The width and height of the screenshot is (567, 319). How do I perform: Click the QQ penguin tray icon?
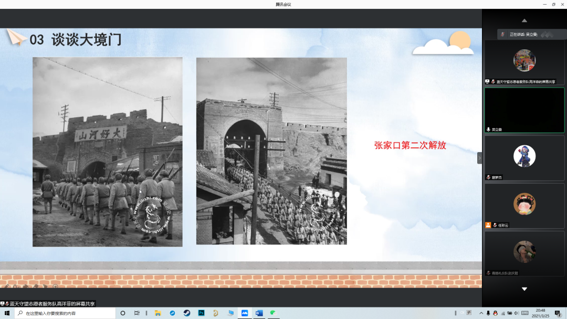point(496,313)
